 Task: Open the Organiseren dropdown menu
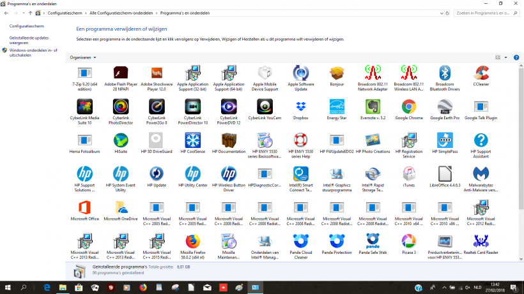coord(83,57)
